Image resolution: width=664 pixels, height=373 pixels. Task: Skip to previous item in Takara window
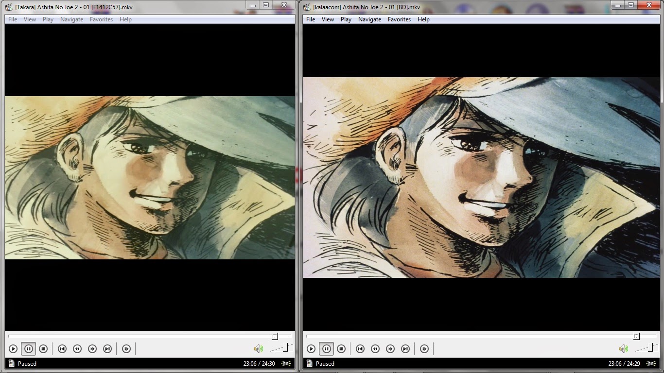[62, 349]
